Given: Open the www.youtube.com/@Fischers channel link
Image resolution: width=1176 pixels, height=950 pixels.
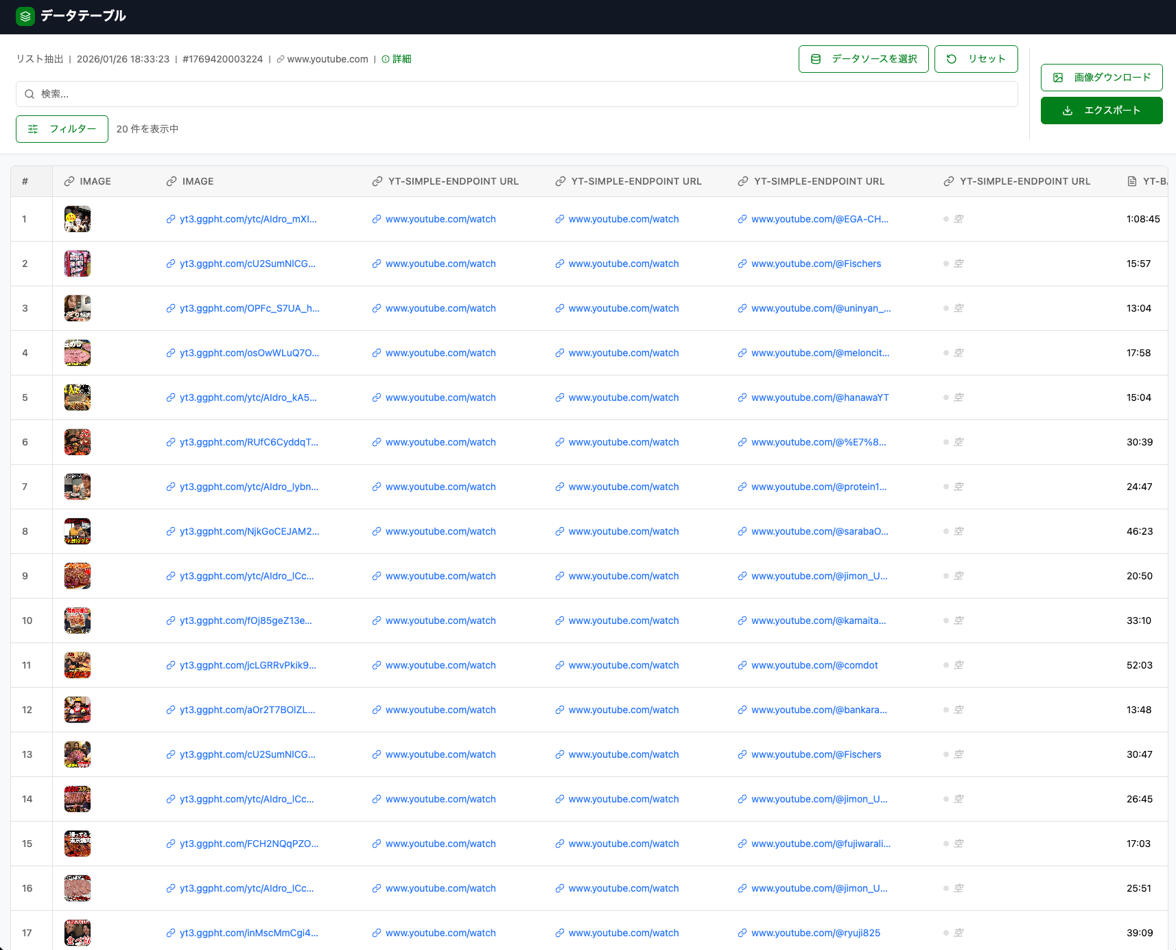Looking at the screenshot, I should pyautogui.click(x=816, y=264).
